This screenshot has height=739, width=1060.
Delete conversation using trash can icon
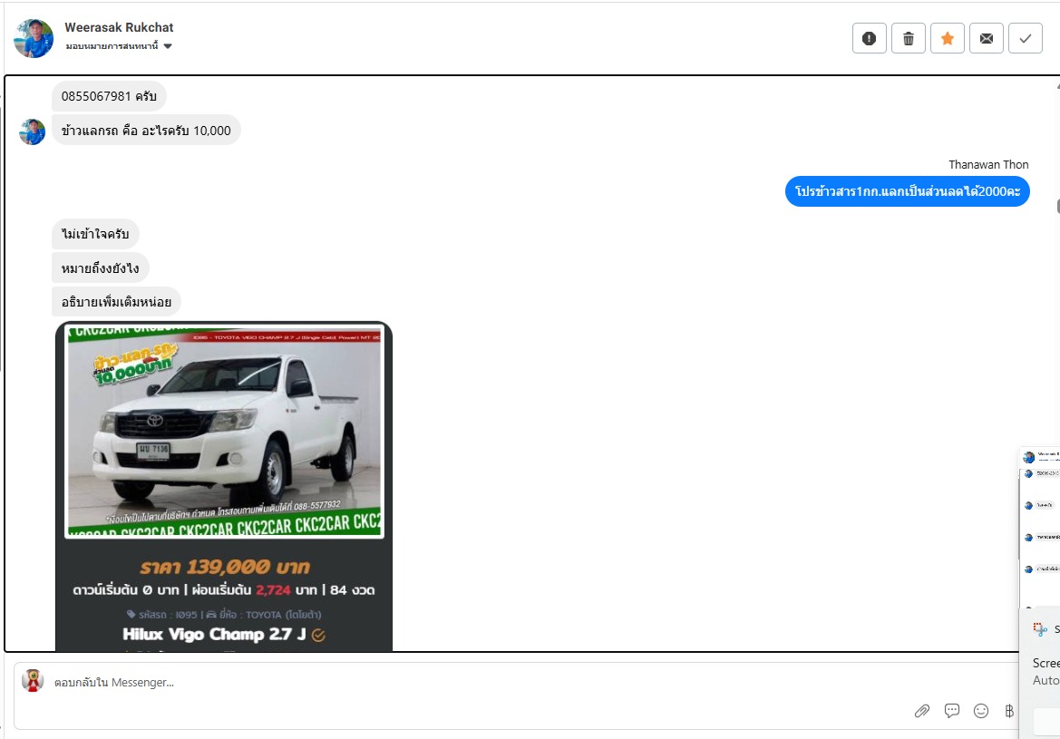point(908,38)
